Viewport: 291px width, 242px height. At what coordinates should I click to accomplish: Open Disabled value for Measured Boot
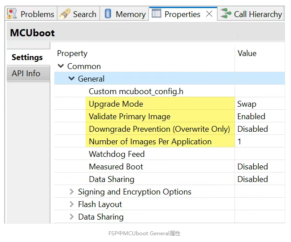click(x=260, y=167)
